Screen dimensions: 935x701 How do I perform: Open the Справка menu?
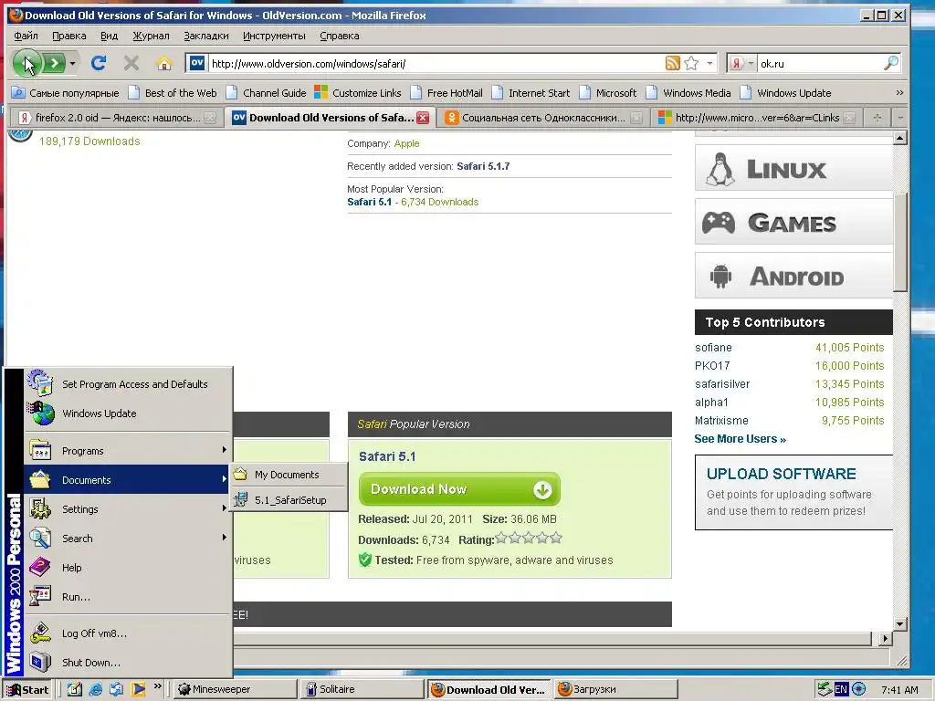click(340, 36)
